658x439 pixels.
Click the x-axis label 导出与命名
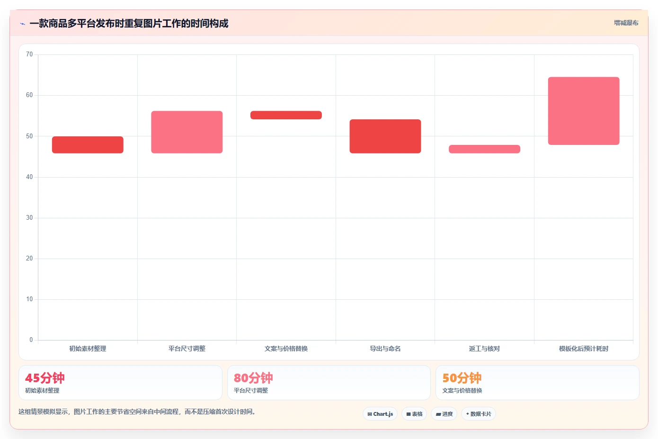coord(385,349)
